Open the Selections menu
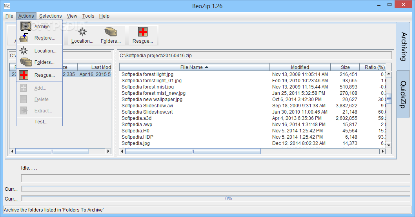The width and height of the screenshot is (415, 217). pos(50,16)
